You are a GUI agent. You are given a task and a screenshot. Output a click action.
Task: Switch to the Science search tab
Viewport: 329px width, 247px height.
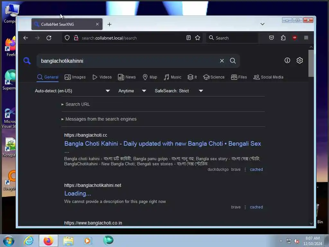tap(214, 77)
